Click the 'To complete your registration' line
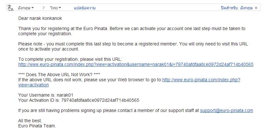272x136 pixels. point(70,59)
